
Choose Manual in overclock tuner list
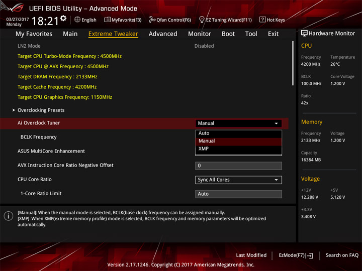click(238, 141)
